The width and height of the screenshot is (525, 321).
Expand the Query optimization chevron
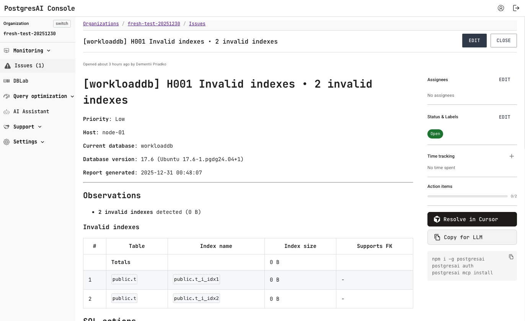(72, 96)
